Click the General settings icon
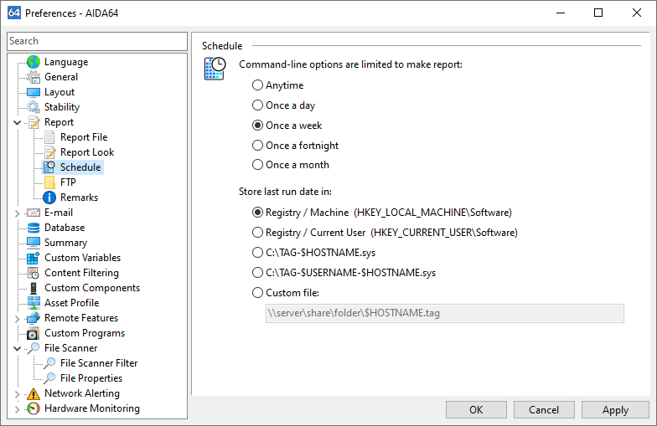 (x=34, y=77)
